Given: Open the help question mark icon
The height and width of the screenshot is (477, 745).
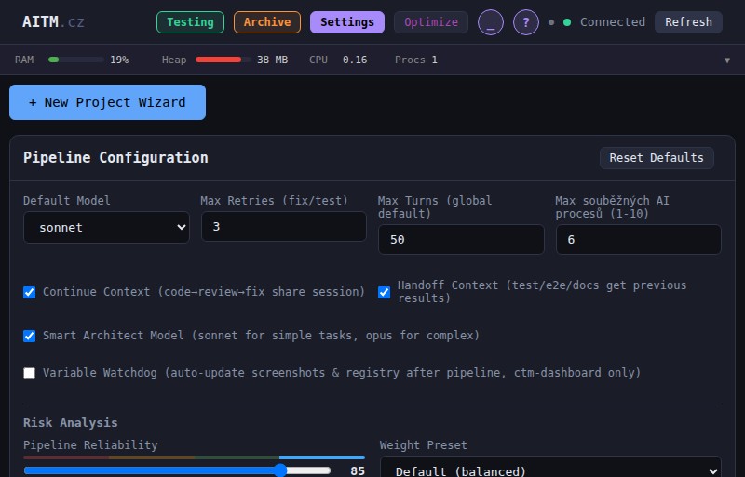Looking at the screenshot, I should (x=526, y=22).
